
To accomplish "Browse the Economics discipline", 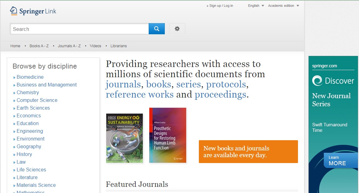I will 28,116.
